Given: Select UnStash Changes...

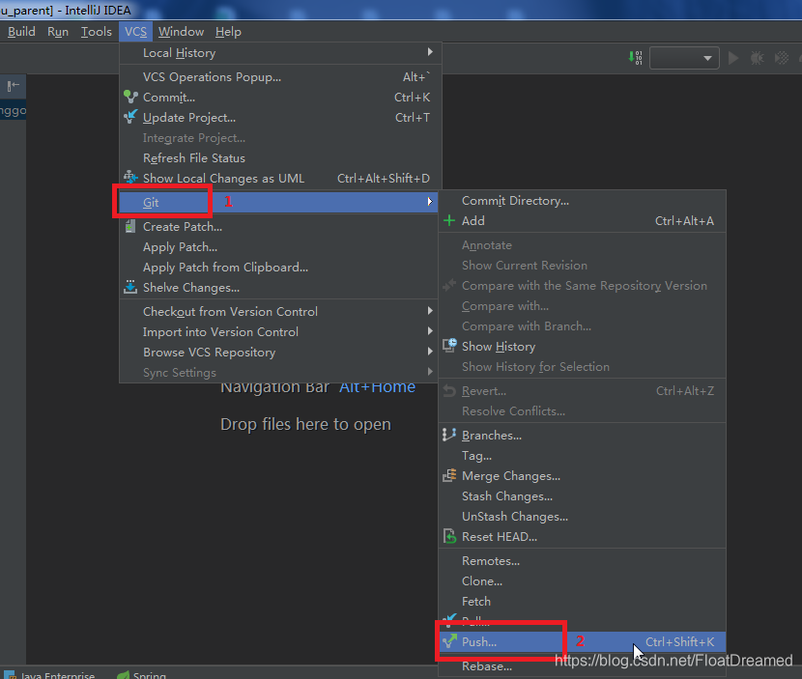Looking at the screenshot, I should 582,517.
